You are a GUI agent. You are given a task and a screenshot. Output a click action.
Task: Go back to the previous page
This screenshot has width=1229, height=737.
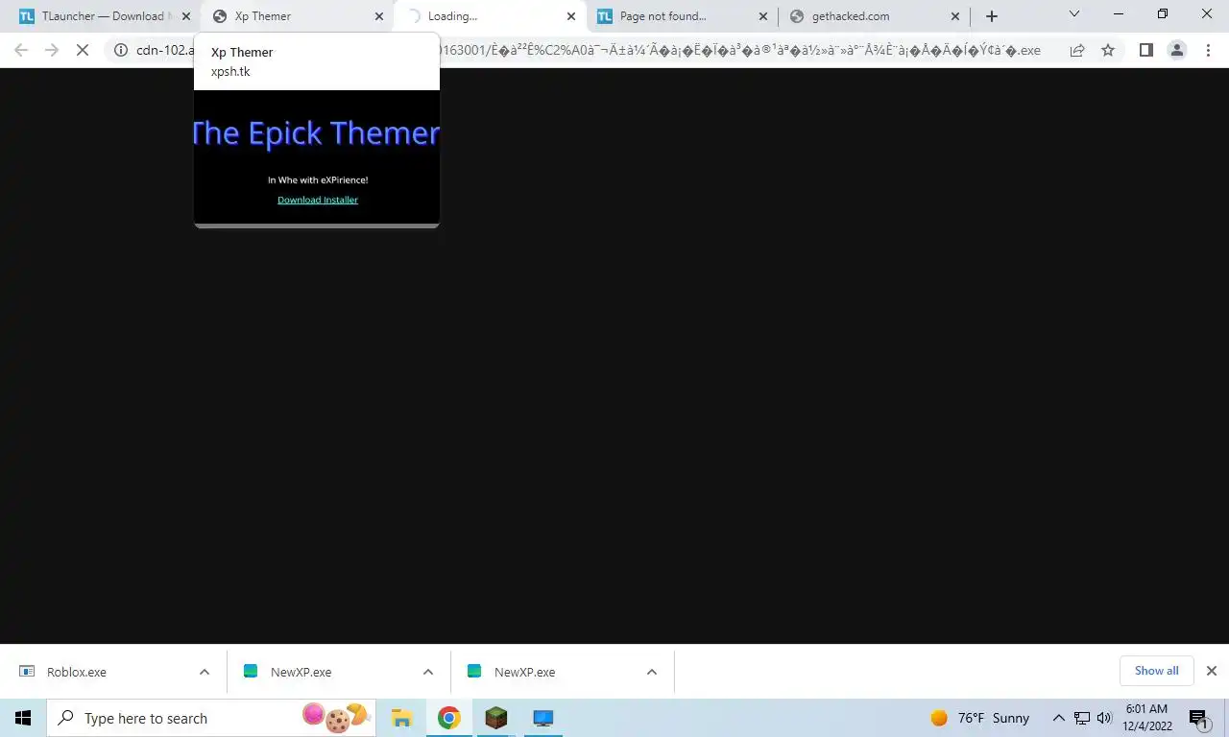click(21, 50)
